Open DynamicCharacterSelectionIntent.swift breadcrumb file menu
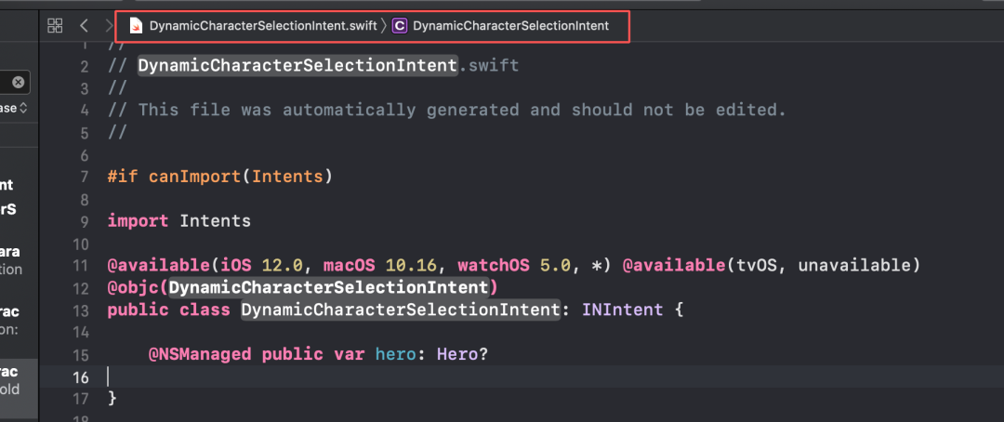 tap(262, 26)
